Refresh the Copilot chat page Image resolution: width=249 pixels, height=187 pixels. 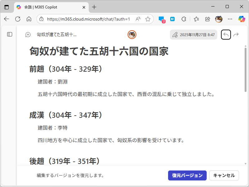[x=18, y=19]
